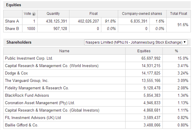Open Coronation Asset Management (Pty) Ltd.

(x=40, y=103)
